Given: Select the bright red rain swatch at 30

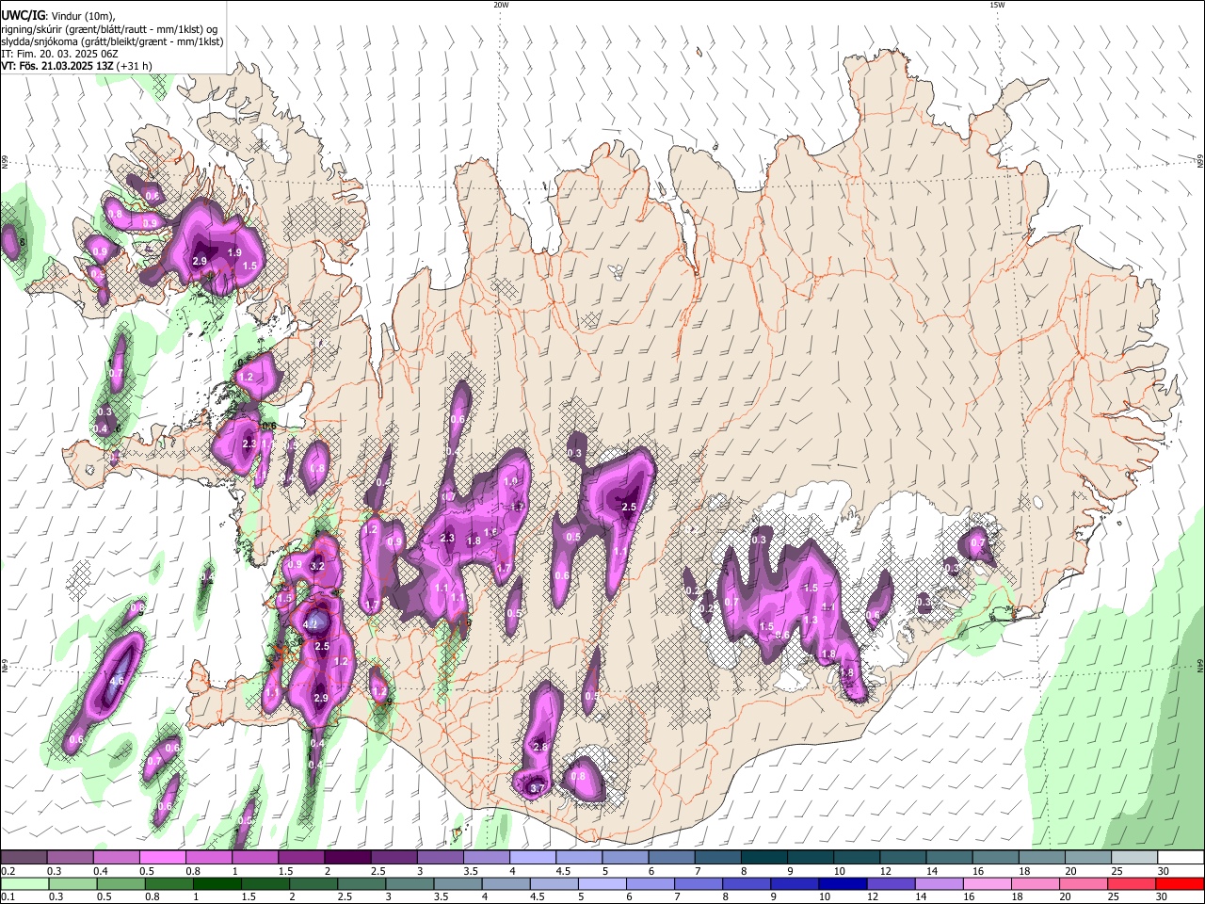Looking at the screenshot, I should [x=1181, y=883].
